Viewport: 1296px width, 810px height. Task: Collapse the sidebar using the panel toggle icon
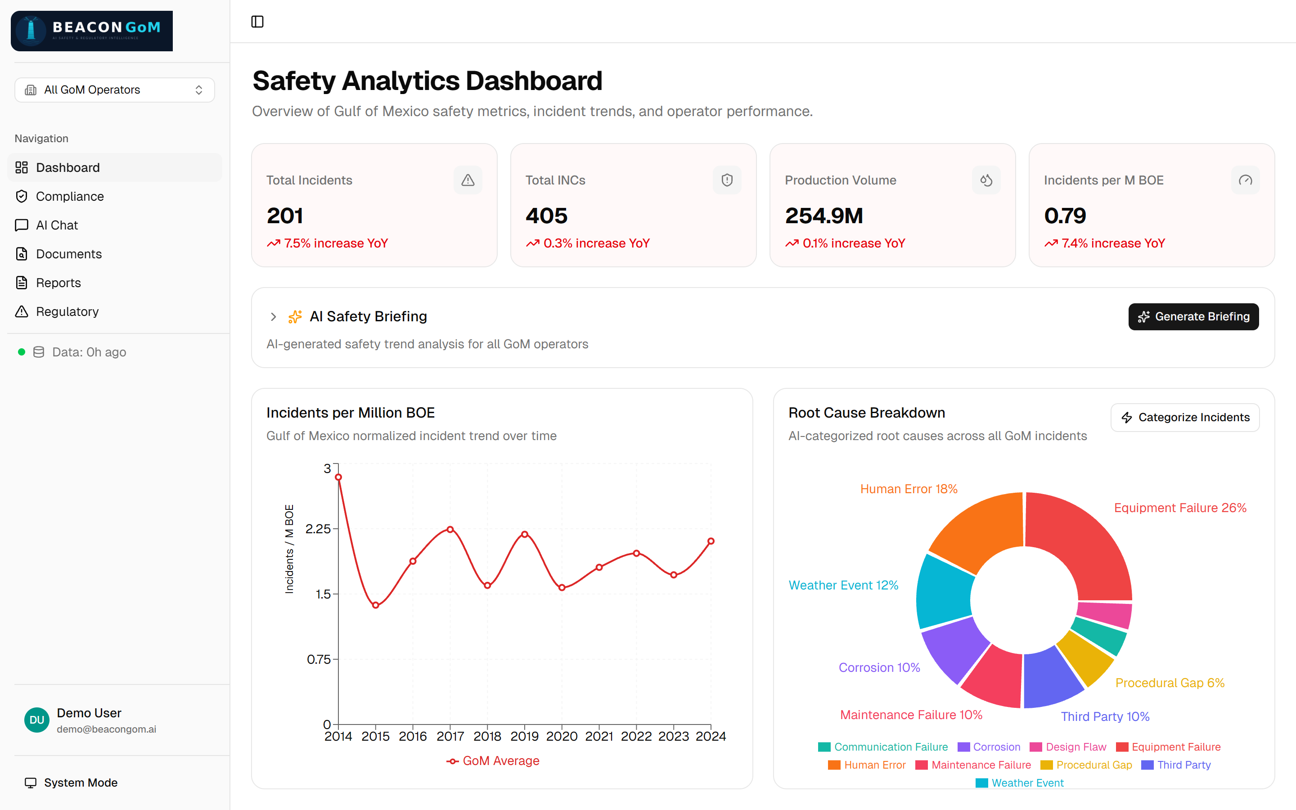pos(257,22)
